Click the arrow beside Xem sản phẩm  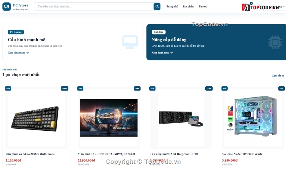coord(27,53)
